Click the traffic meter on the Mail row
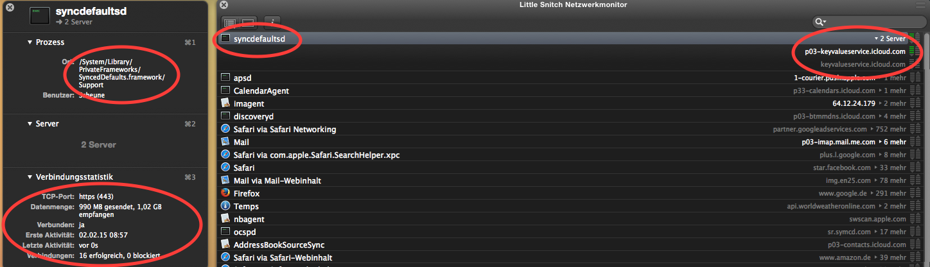Screen dimensions: 930x267 coord(914,142)
